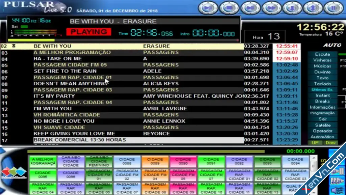This screenshot has width=346, height=195.
Task: Click the green Dow button
Action: [x=330, y=143]
